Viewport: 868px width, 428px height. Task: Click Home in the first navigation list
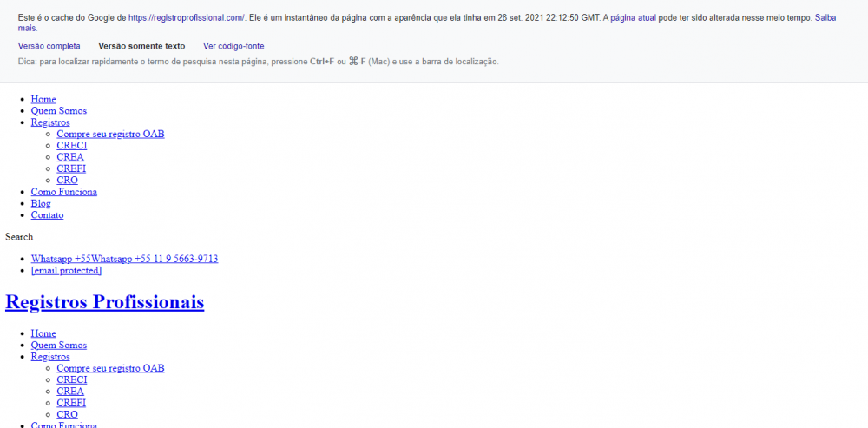tap(43, 99)
